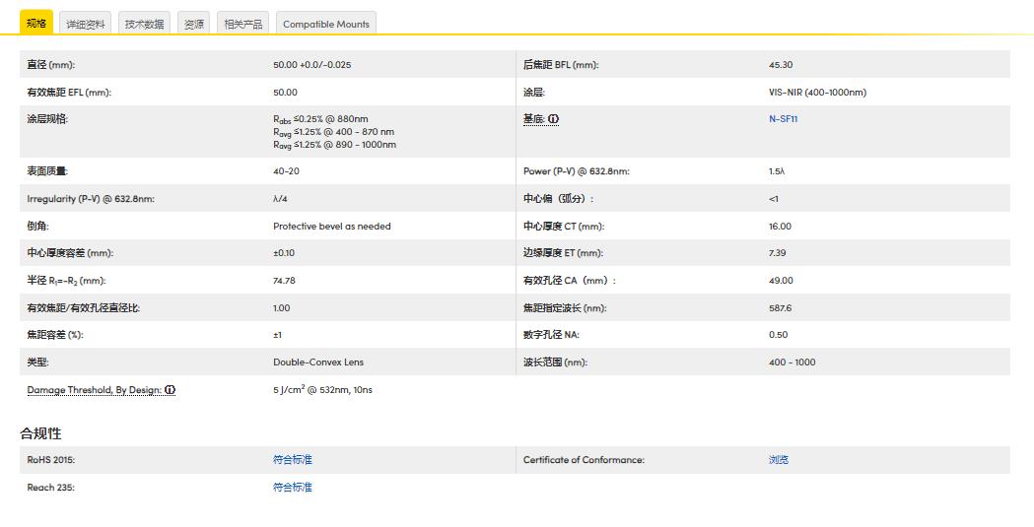Click the diameter value 50.00 +0.0/-0.025
Viewport: 1034px width, 527px height.
311,65
